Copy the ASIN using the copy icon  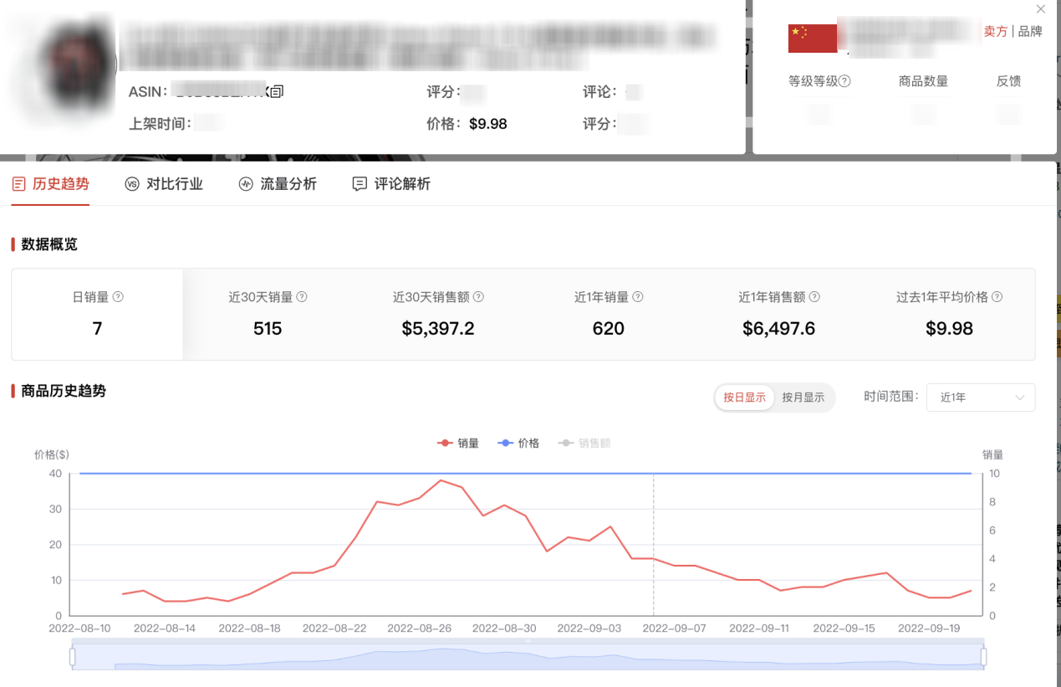[277, 90]
